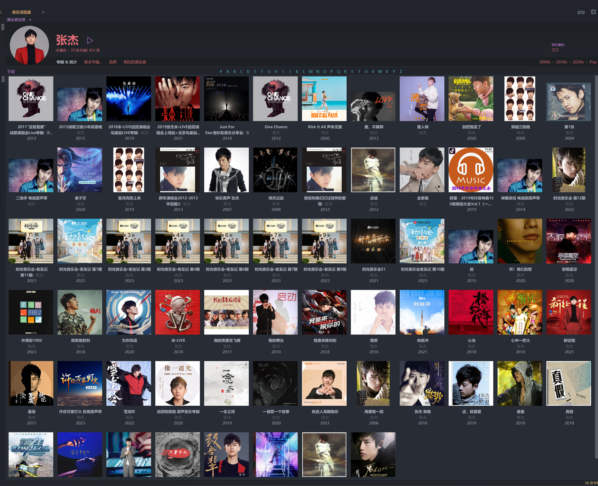598x486 pixels.
Task: Open the 巡回检察组 原声音乐专辑 album cover
Action: [178, 384]
